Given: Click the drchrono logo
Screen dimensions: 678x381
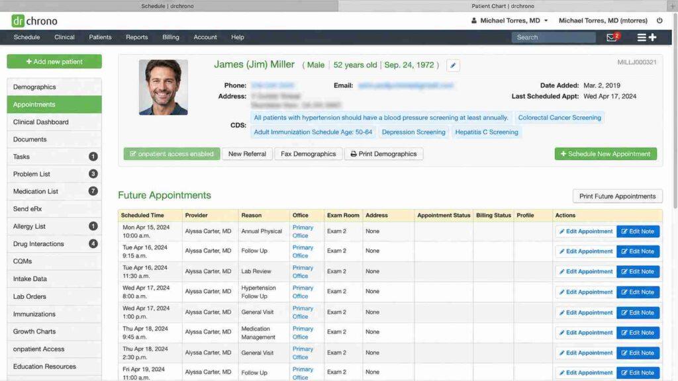Looking at the screenshot, I should 34,21.
